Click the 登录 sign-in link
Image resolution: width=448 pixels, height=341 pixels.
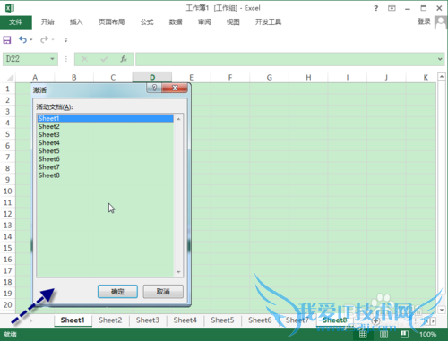pos(424,21)
